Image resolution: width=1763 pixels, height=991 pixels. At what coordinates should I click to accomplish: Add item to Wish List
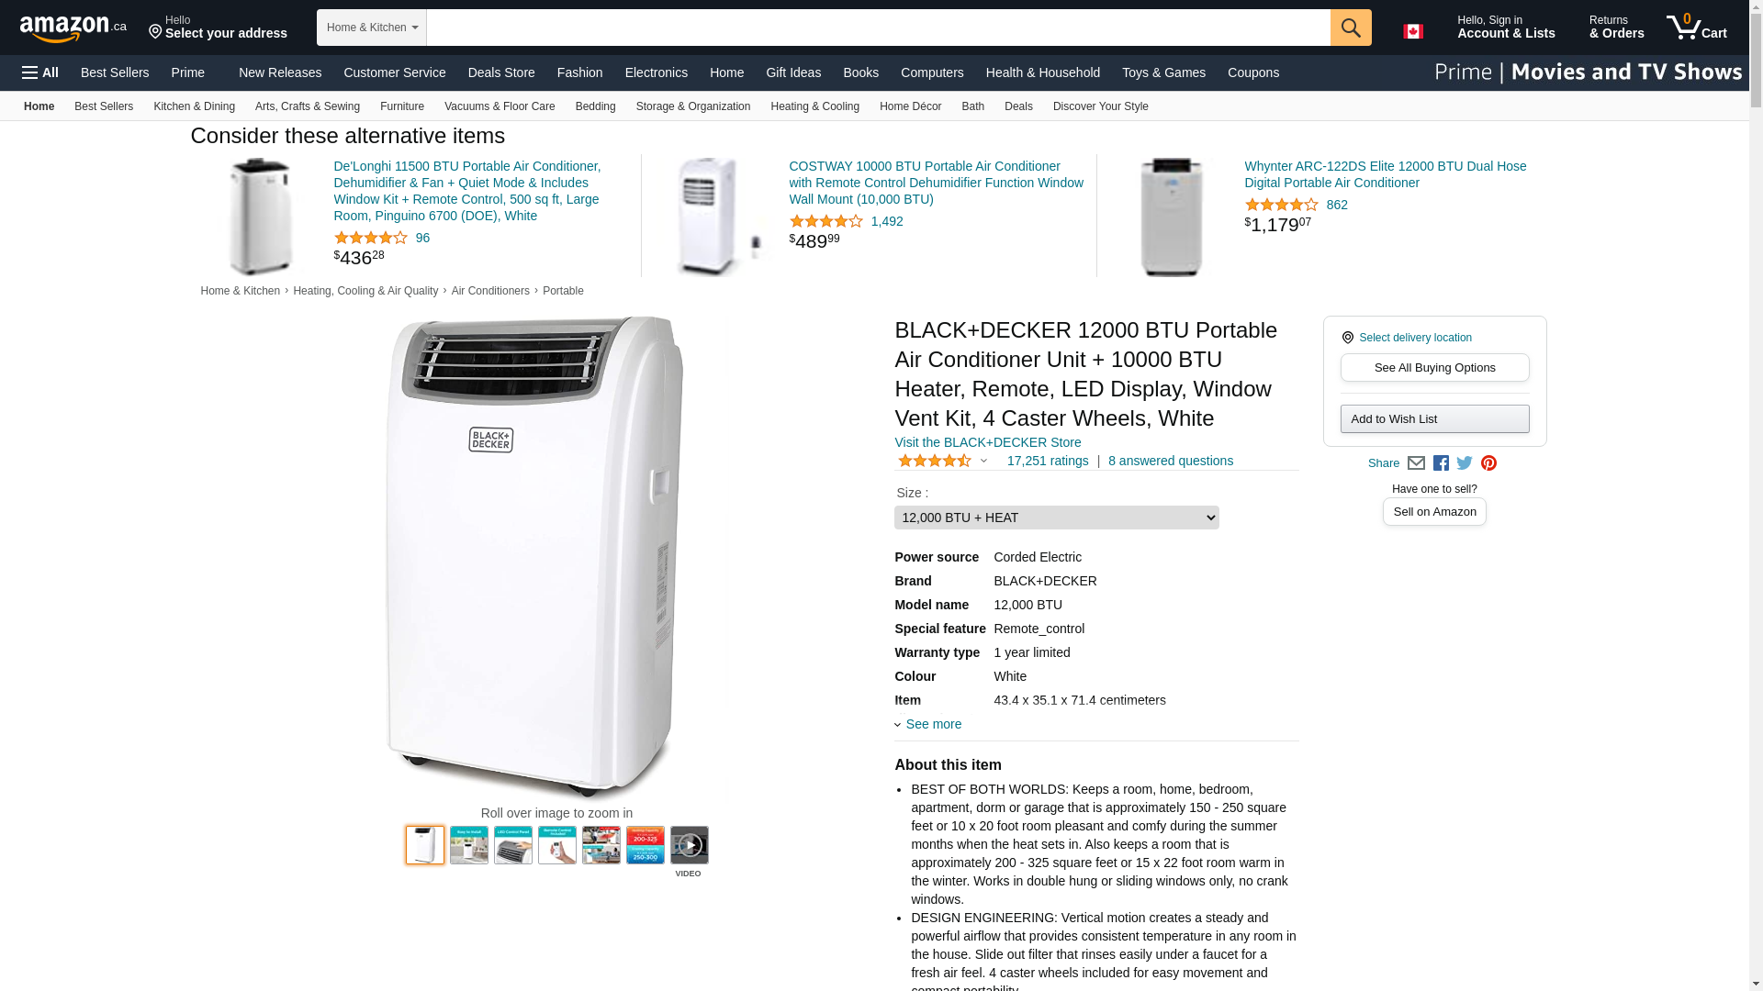coord(1434,419)
